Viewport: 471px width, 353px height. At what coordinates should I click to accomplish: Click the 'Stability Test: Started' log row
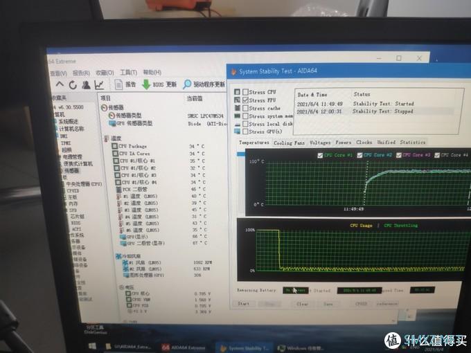pyautogui.click(x=375, y=104)
